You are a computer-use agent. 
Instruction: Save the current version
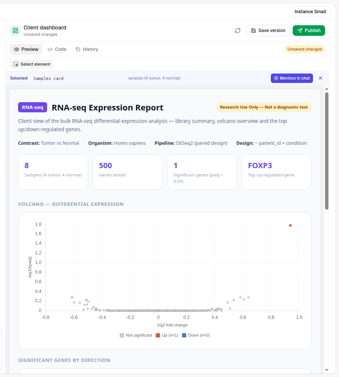tap(268, 31)
